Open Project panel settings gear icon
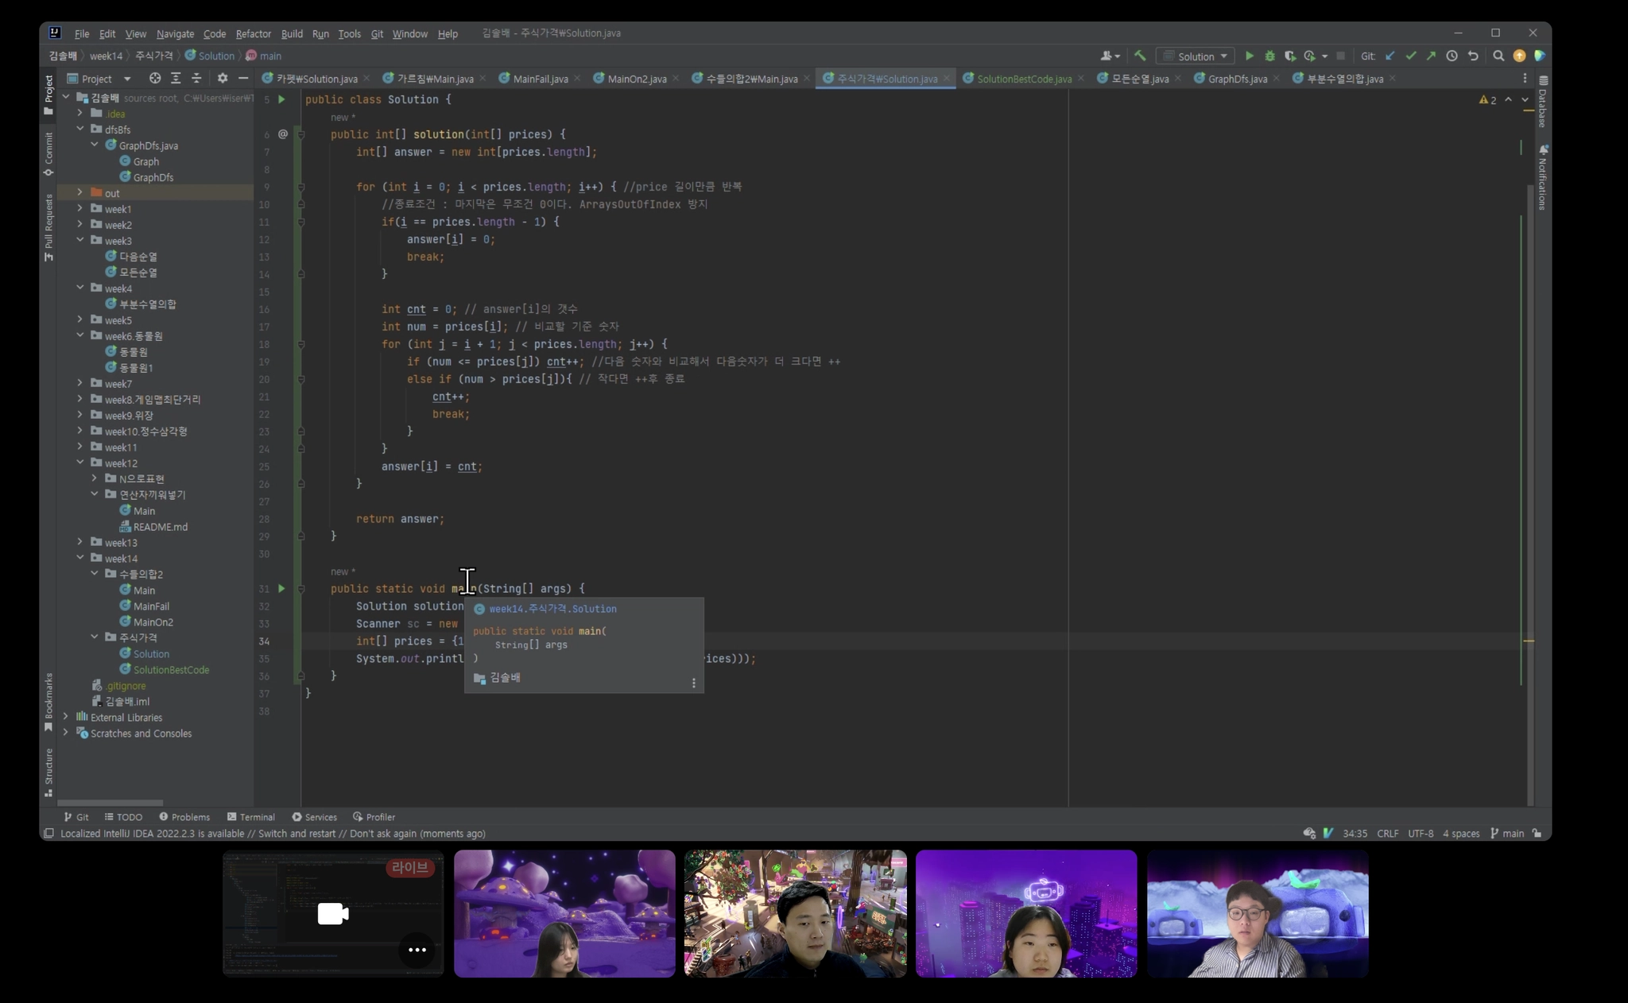 tap(223, 79)
